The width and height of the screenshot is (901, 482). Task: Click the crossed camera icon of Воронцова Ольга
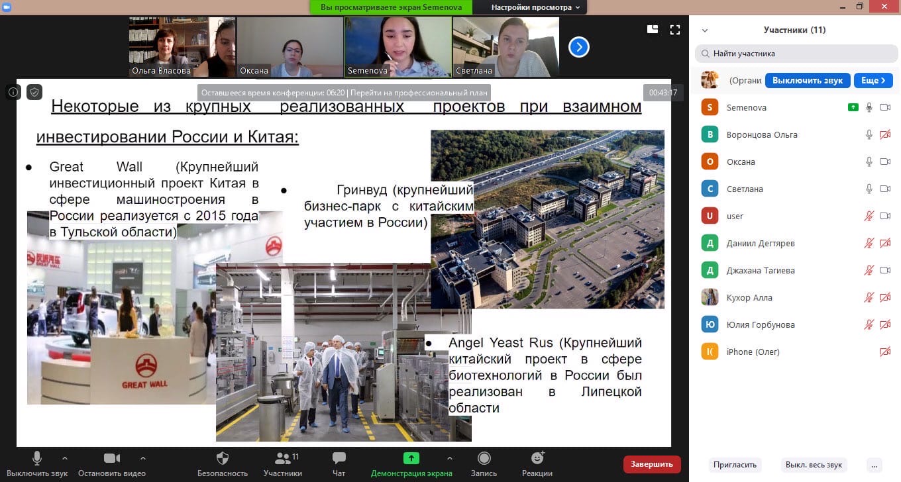[884, 134]
